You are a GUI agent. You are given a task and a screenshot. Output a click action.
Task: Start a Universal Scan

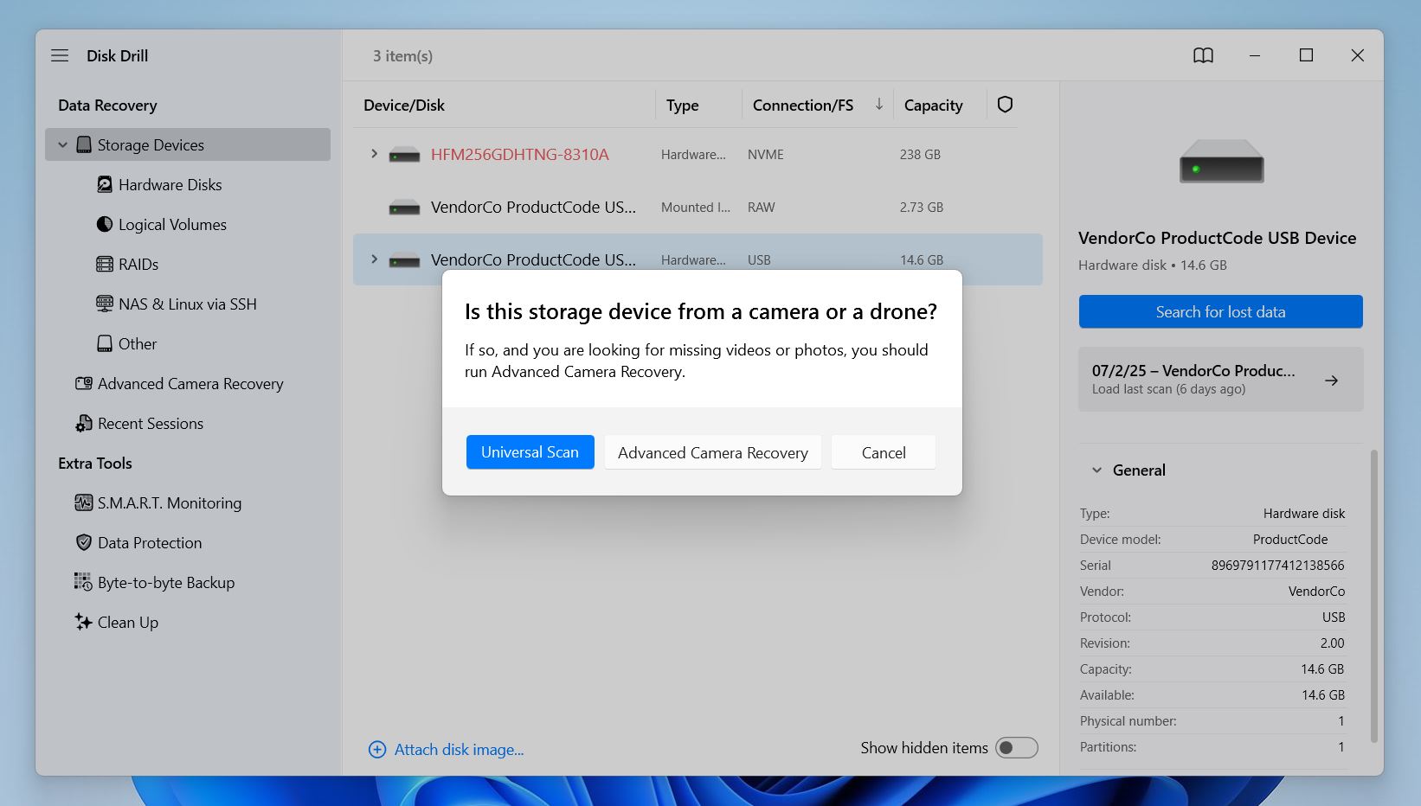click(x=530, y=451)
